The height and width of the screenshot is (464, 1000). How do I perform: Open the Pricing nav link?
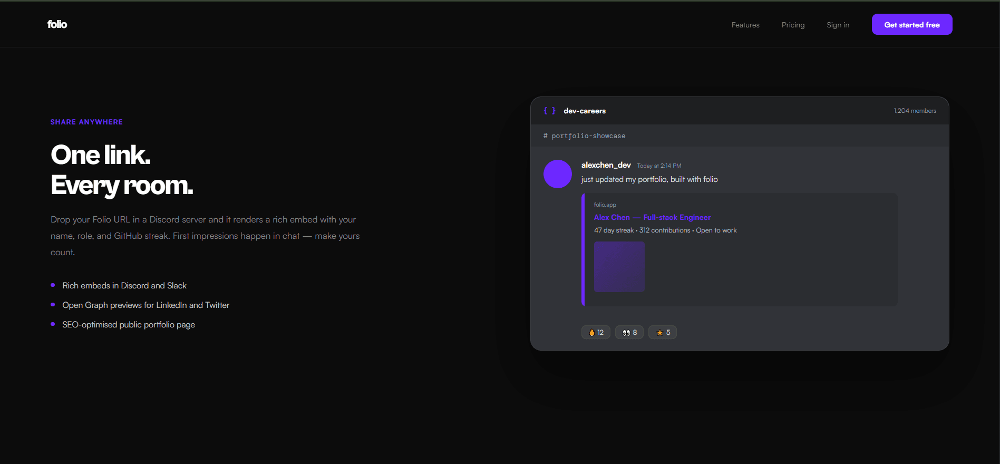tap(793, 25)
